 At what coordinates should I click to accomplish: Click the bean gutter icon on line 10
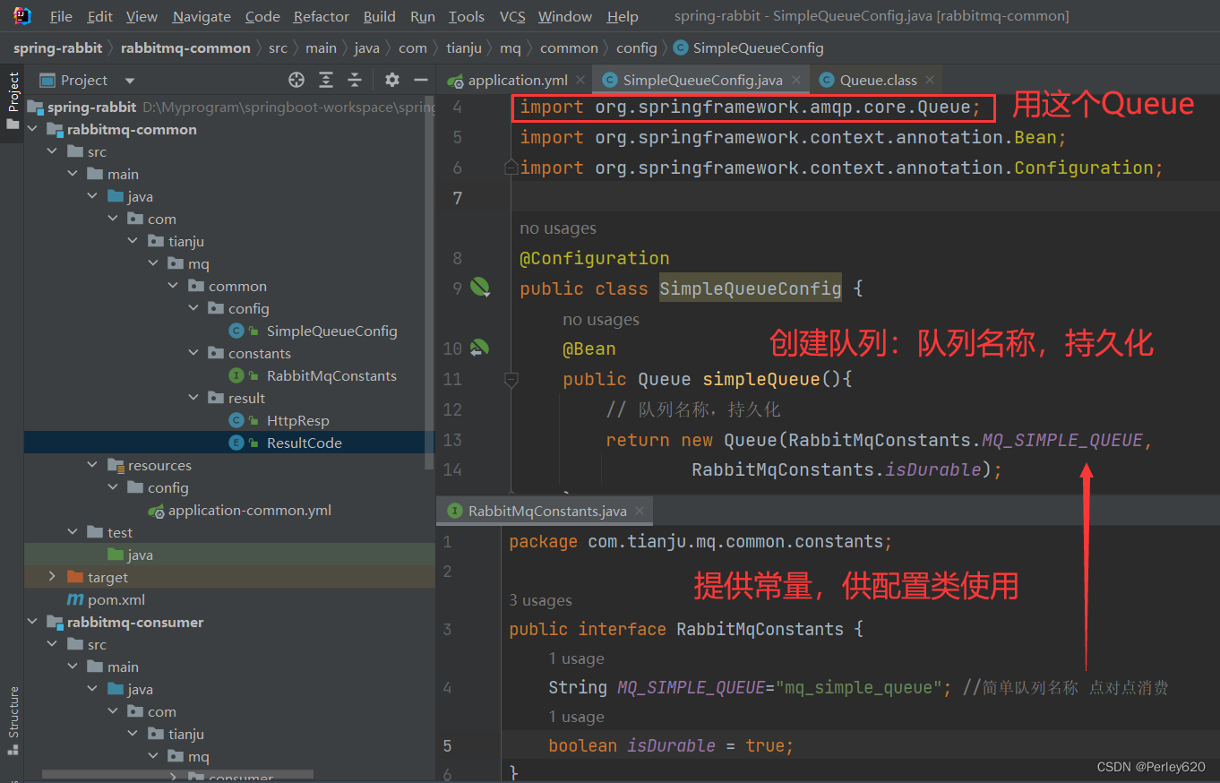pyautogui.click(x=479, y=348)
